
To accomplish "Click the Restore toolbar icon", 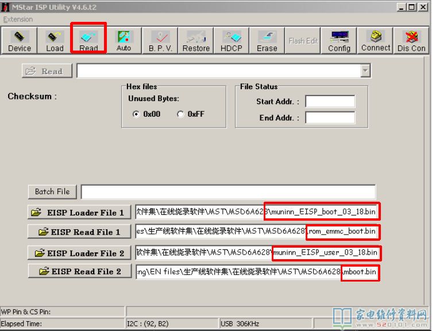I will (196, 41).
